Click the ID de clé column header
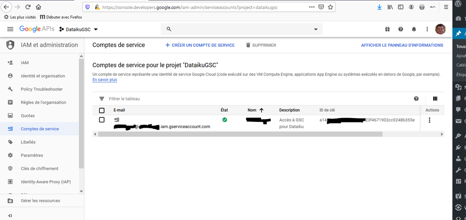 tap(328, 110)
